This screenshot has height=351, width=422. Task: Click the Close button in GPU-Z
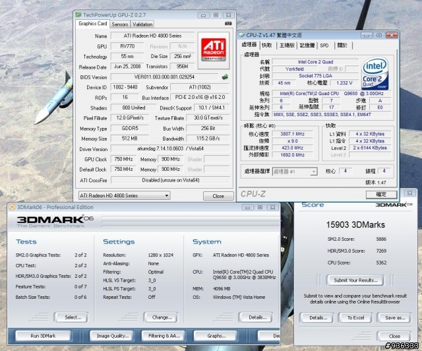[218, 196]
